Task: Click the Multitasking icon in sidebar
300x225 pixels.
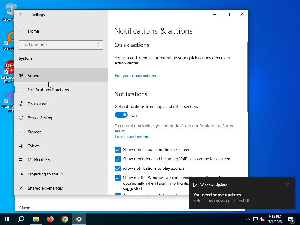Action: [21, 160]
